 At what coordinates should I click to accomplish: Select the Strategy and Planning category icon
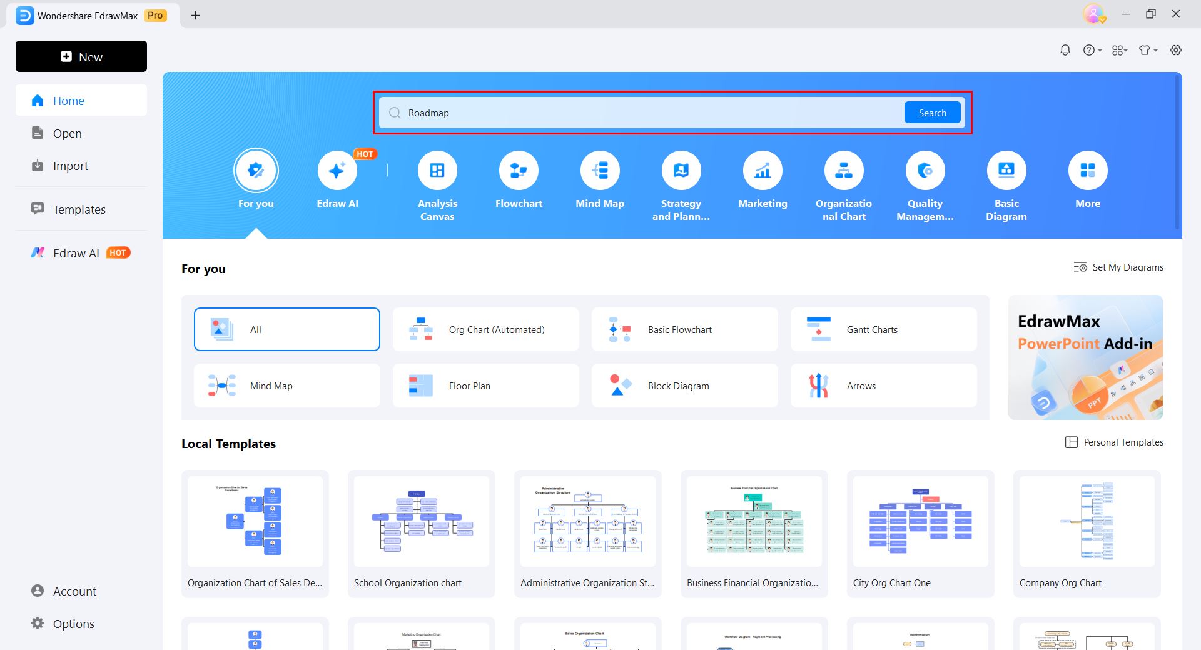click(x=681, y=171)
